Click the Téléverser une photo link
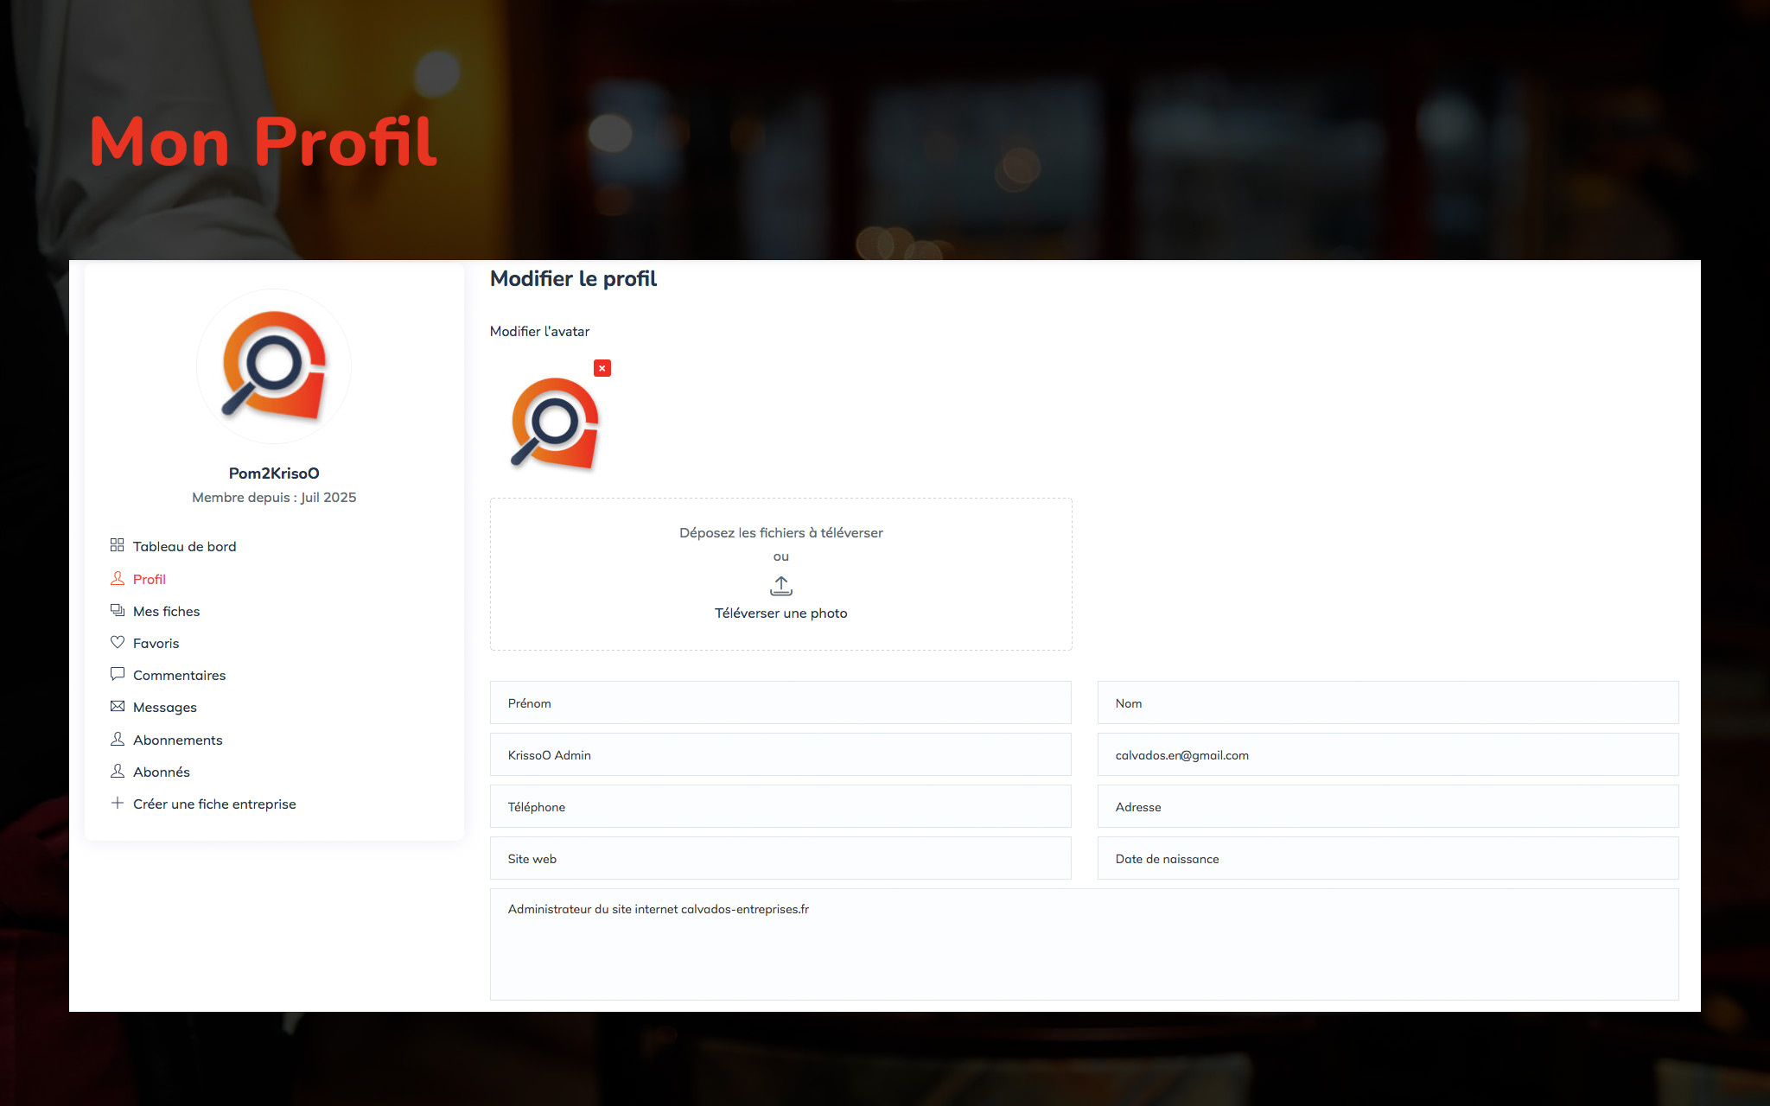Screen dimensions: 1770x1106 point(780,613)
